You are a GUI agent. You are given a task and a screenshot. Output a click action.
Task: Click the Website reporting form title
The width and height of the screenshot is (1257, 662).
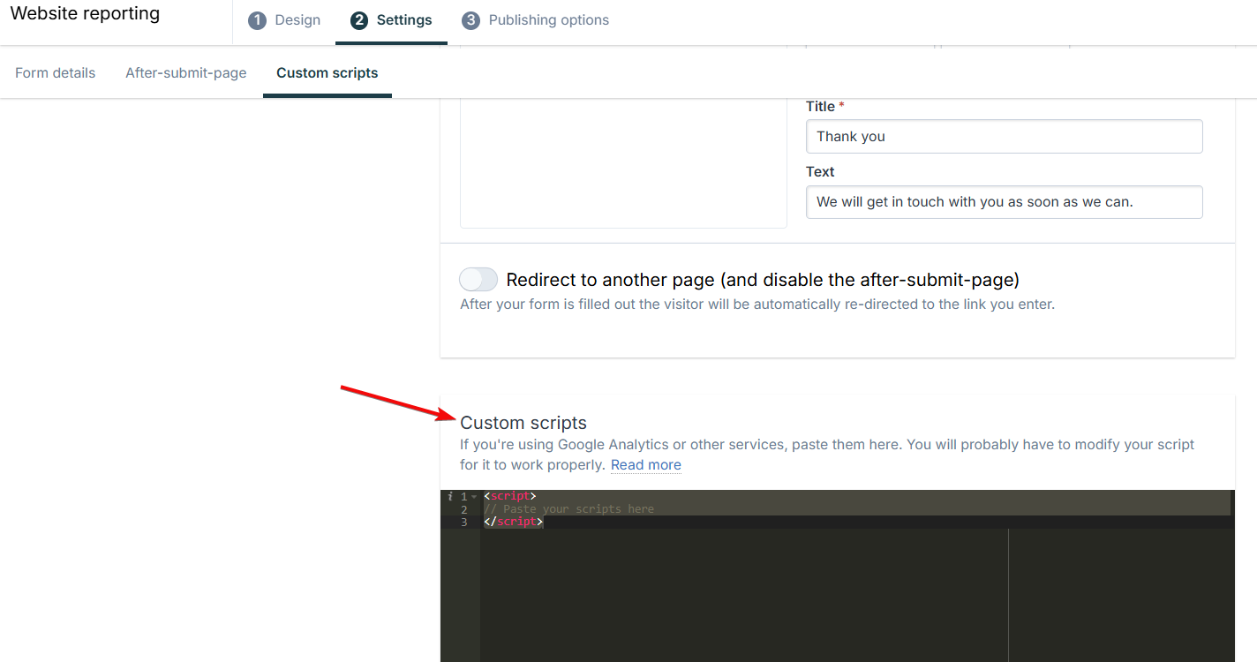click(x=85, y=14)
